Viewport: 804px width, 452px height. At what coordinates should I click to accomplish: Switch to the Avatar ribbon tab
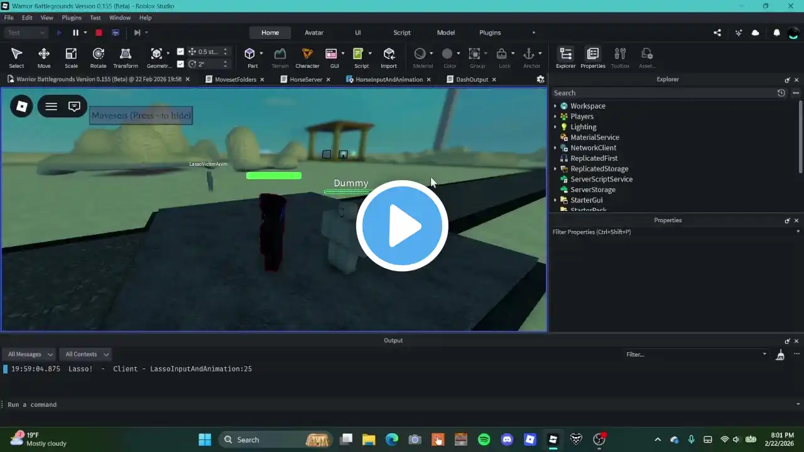coord(314,33)
